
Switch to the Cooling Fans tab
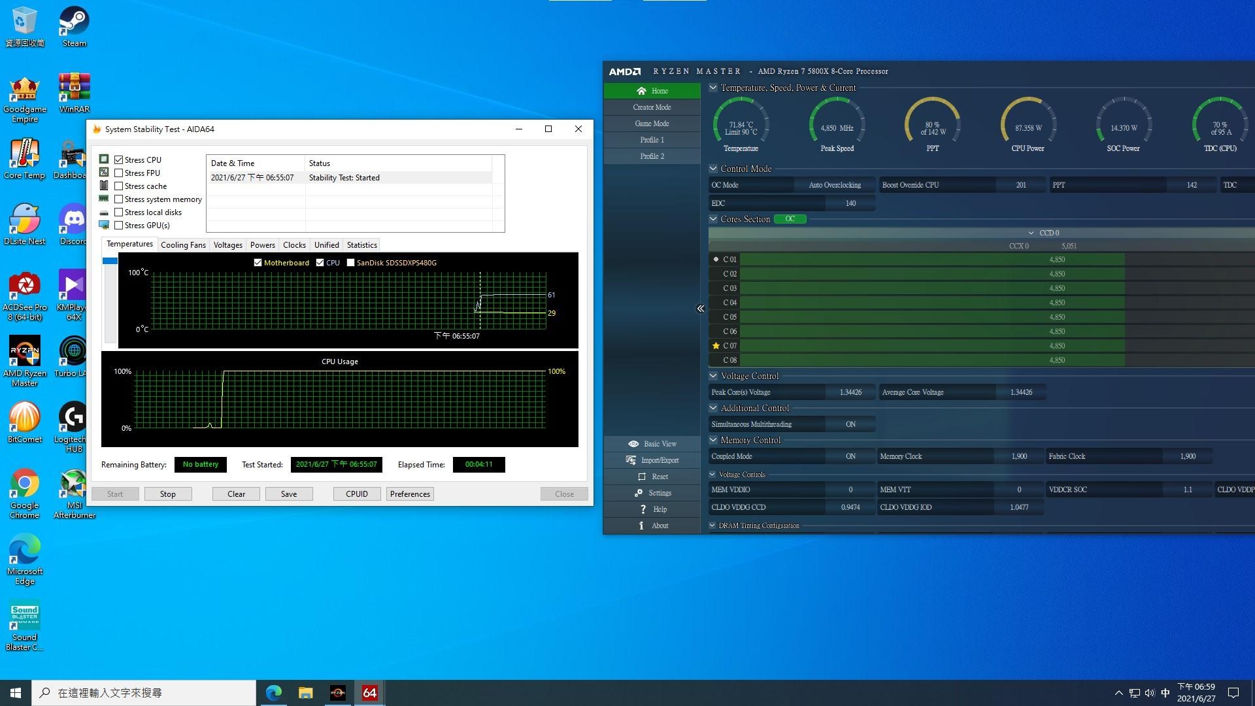pos(183,245)
